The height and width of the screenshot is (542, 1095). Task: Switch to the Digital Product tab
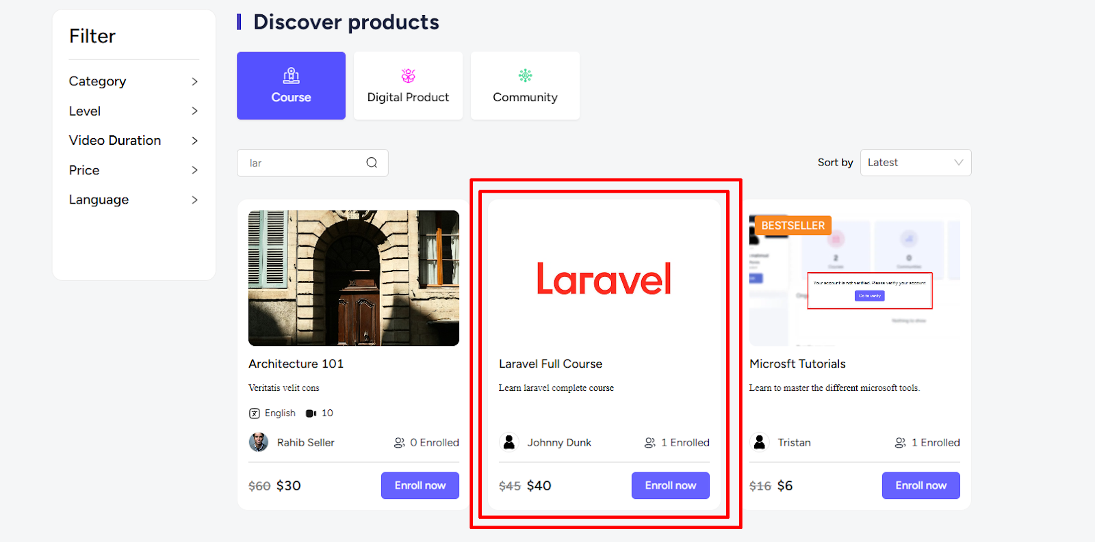(x=408, y=85)
